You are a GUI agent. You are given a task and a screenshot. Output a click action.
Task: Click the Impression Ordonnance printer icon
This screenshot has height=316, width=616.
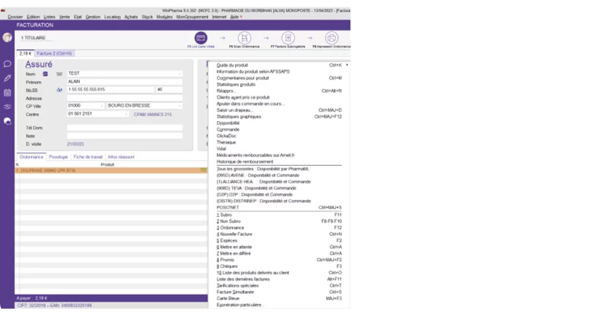point(331,38)
